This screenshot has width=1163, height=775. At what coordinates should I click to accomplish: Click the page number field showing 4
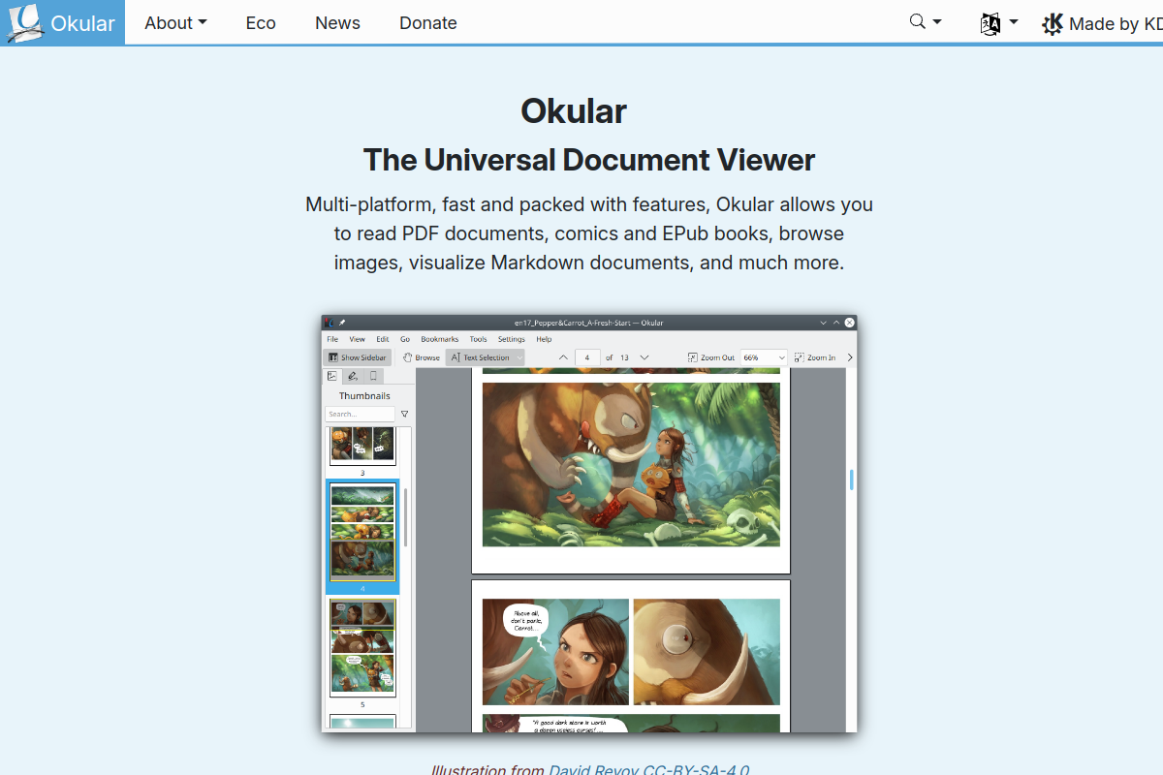[588, 357]
